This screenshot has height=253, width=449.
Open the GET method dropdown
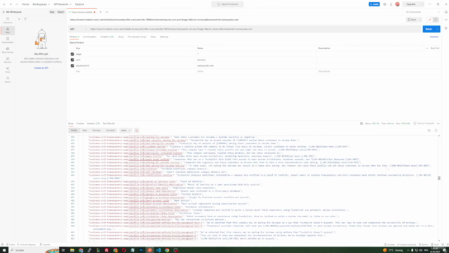[x=78, y=29]
